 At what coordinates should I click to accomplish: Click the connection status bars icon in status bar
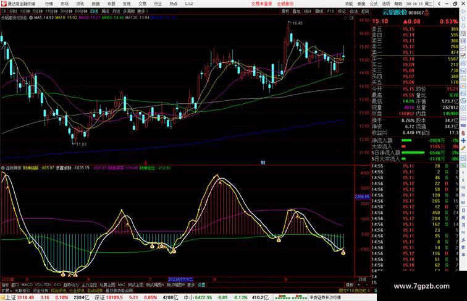pos(291,297)
